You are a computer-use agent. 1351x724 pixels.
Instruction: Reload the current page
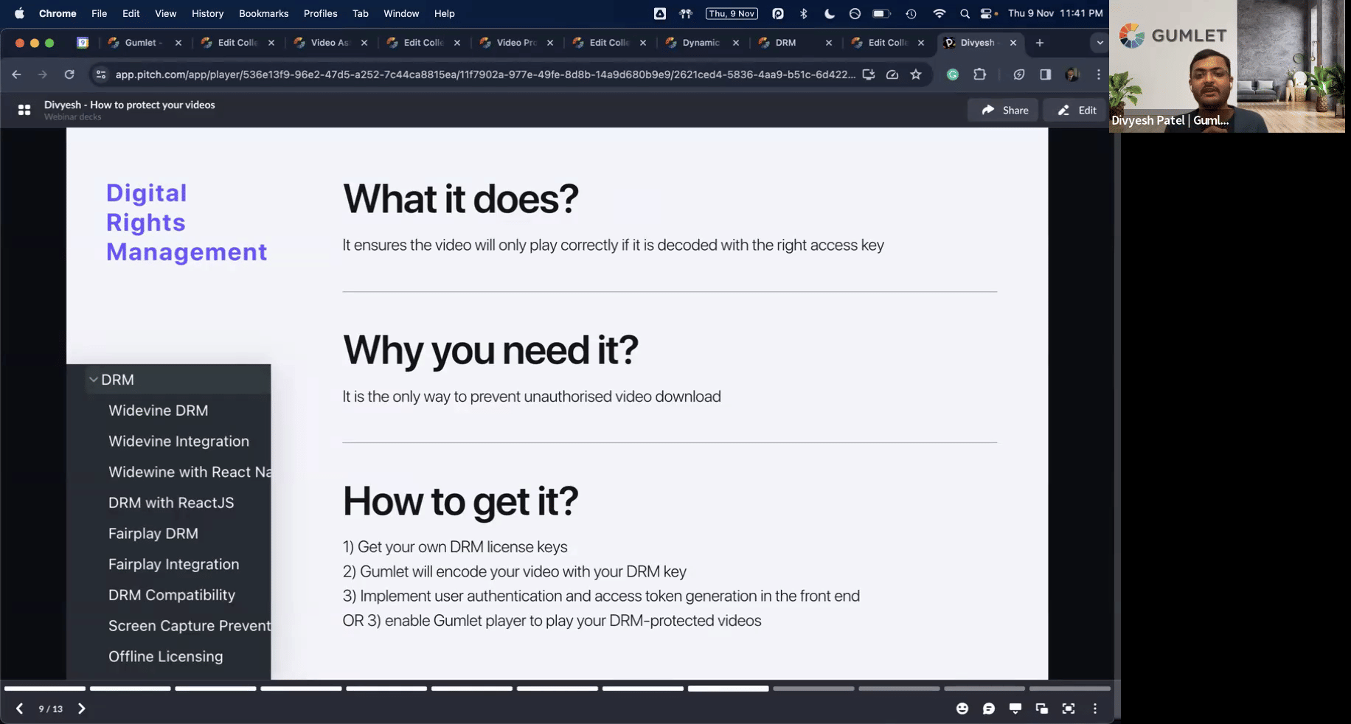click(69, 74)
